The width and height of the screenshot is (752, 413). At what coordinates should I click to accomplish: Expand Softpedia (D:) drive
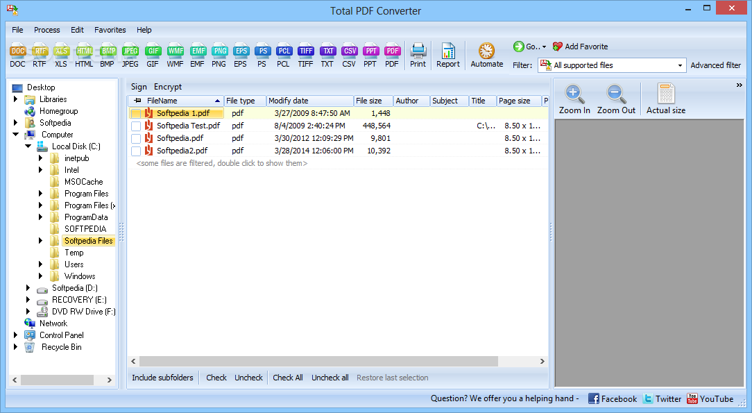28,288
